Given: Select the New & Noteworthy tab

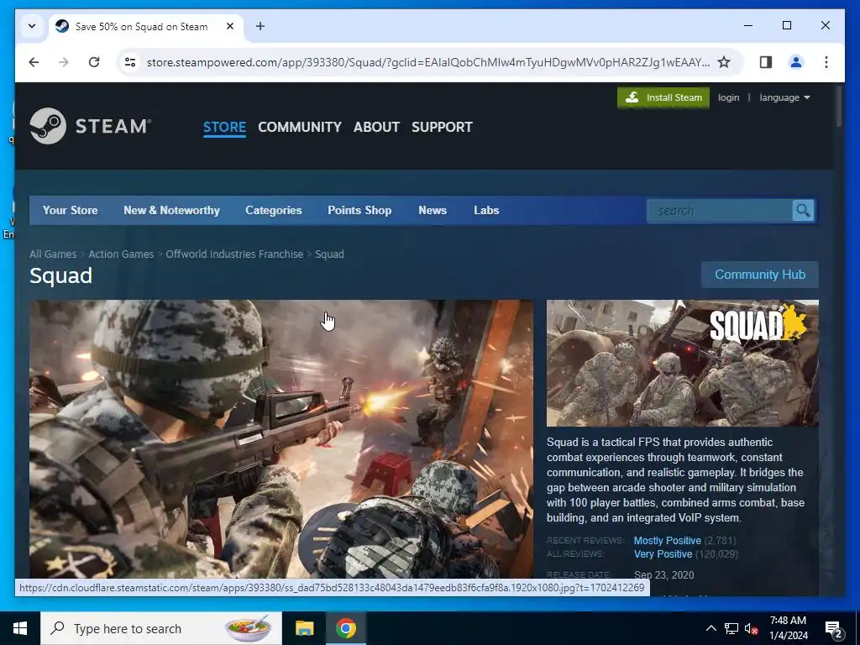Looking at the screenshot, I should click(171, 211).
